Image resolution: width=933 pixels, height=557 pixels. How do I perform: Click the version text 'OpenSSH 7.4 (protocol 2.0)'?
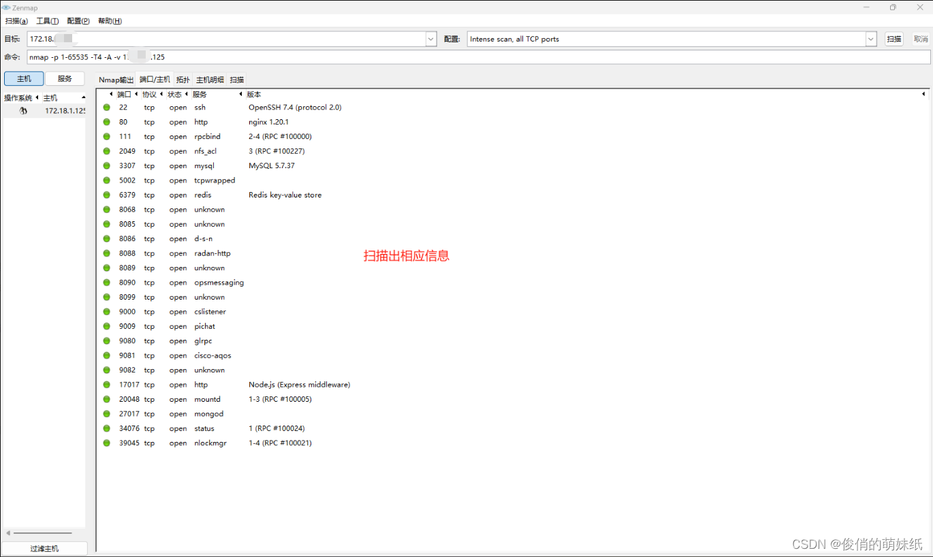click(295, 108)
